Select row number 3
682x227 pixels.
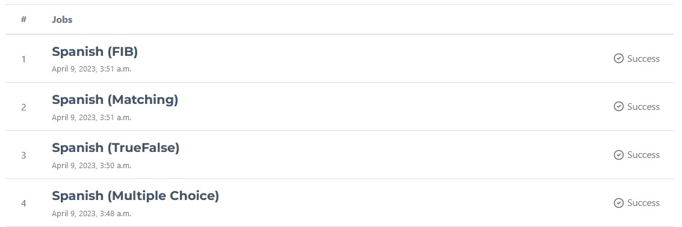click(x=23, y=156)
